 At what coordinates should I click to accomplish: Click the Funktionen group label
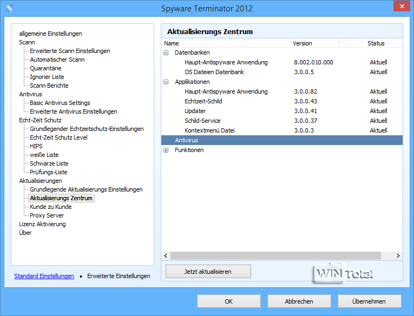pyautogui.click(x=189, y=150)
